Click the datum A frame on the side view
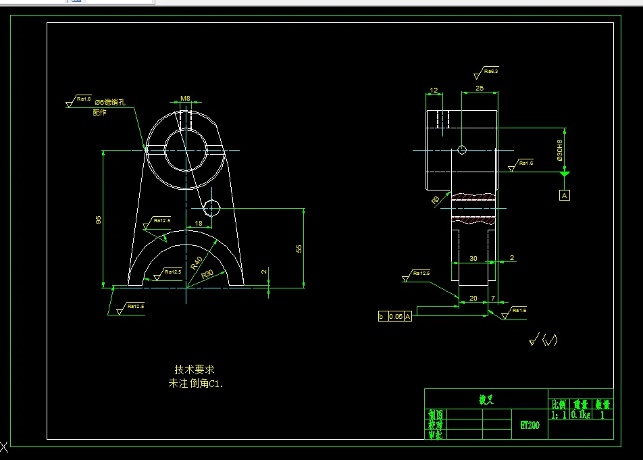This screenshot has width=643, height=460. [x=564, y=195]
